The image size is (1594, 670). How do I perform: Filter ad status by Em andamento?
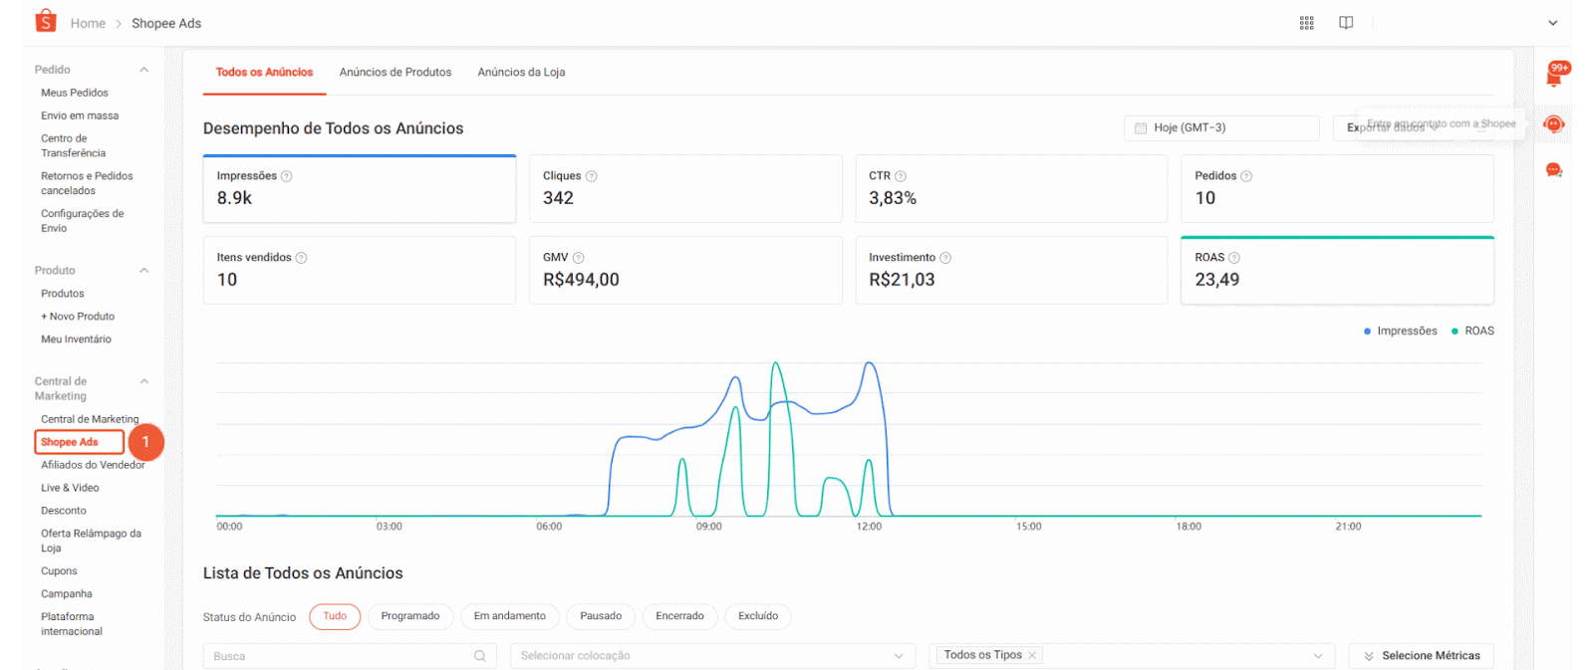click(x=510, y=616)
